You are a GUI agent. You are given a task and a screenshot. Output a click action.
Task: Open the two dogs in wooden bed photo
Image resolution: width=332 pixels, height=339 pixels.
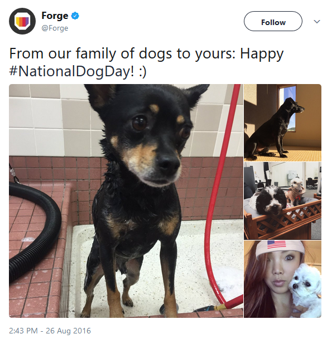coord(282,201)
